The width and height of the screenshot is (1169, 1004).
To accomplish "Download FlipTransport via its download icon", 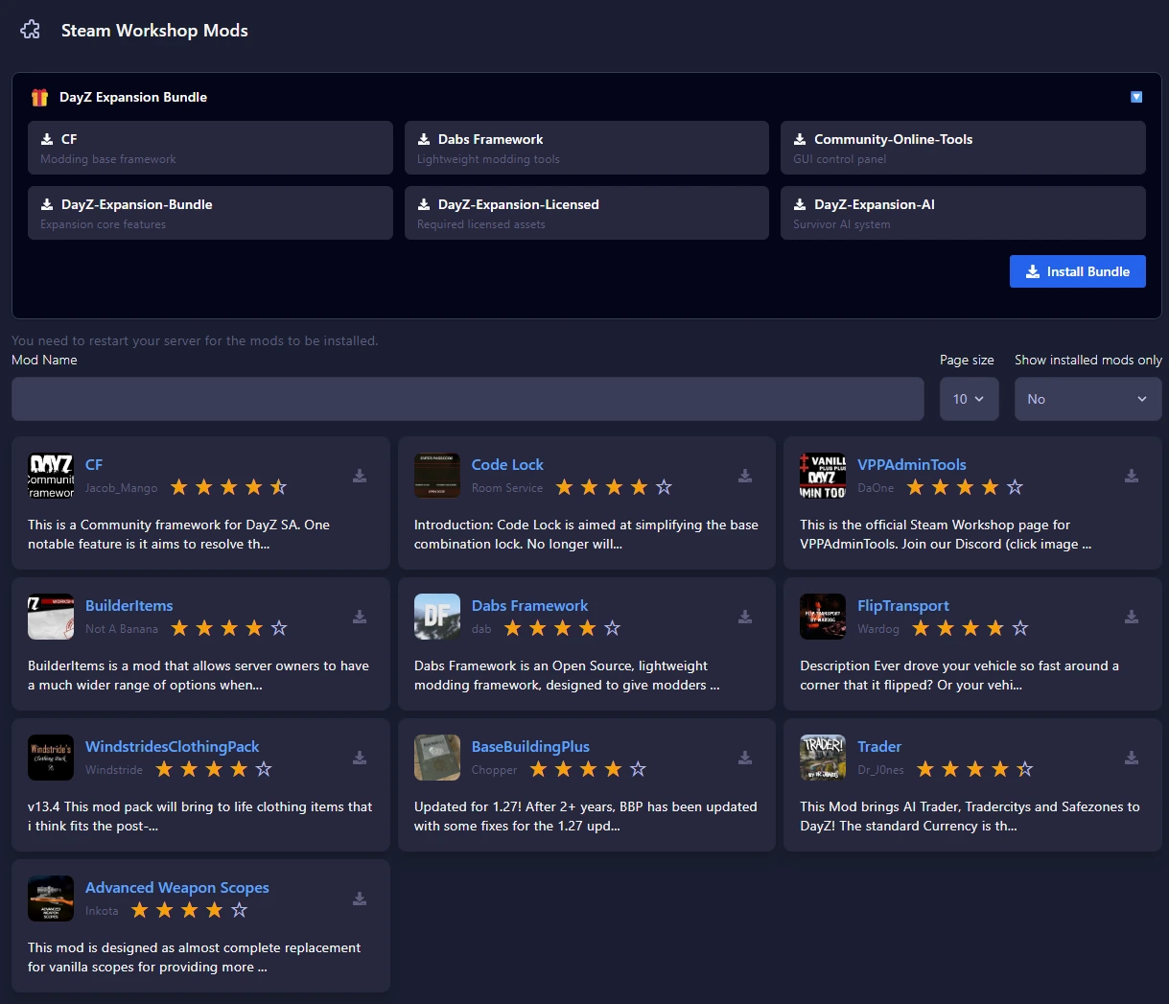I will point(1131,617).
